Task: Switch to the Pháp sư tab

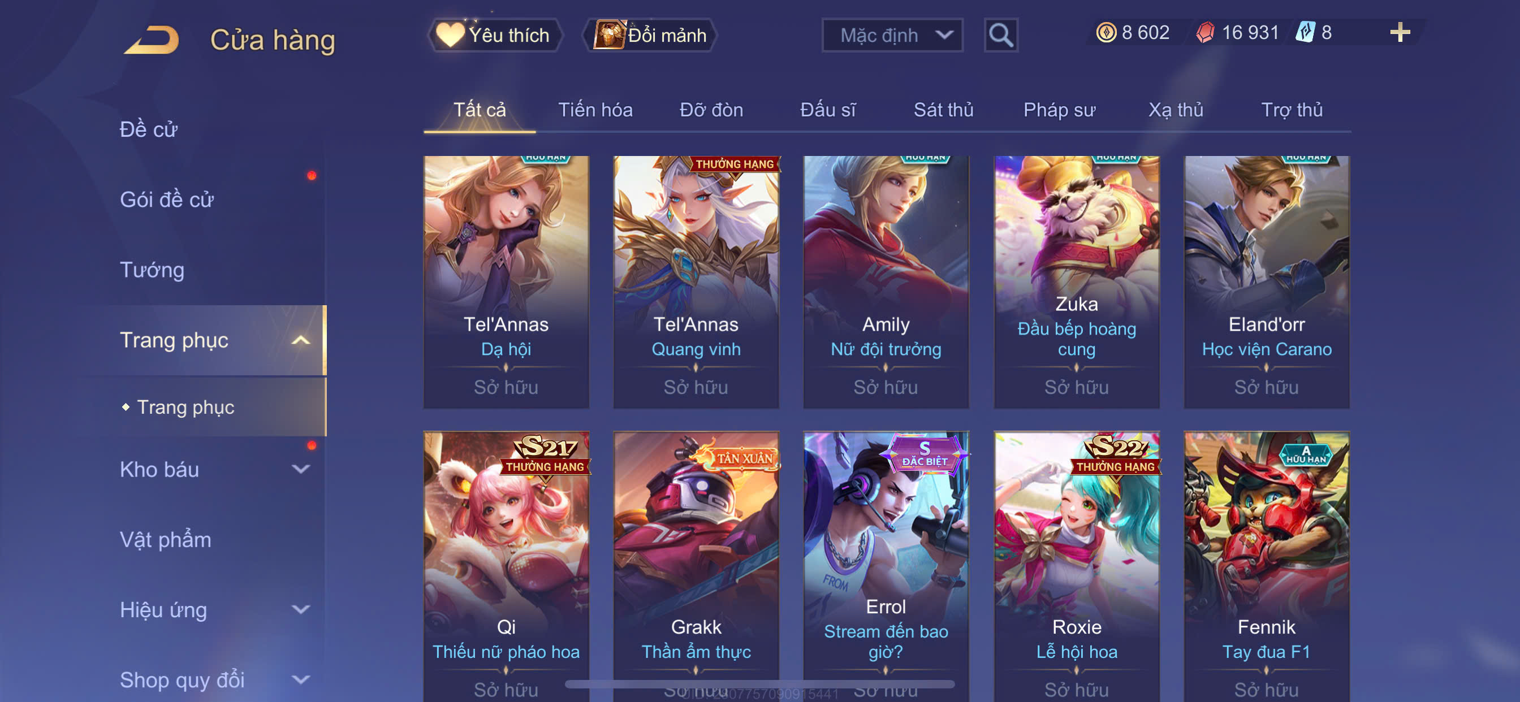Action: (x=1059, y=110)
